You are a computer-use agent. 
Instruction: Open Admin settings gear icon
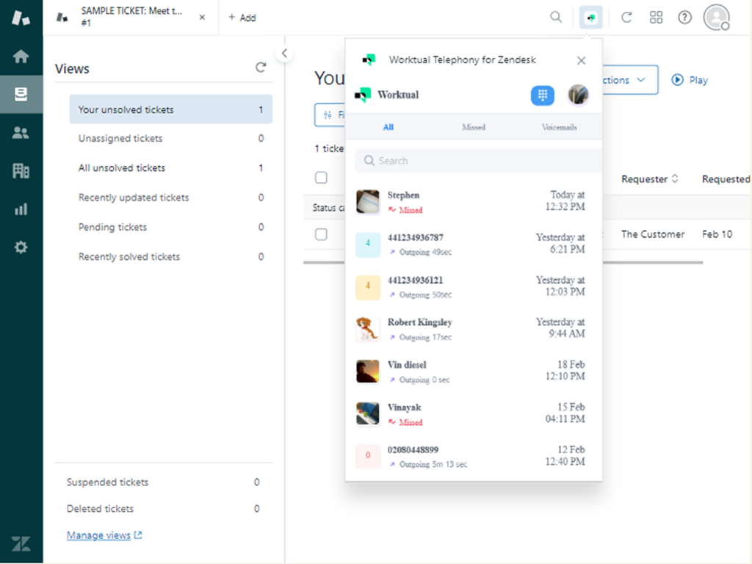click(x=21, y=247)
